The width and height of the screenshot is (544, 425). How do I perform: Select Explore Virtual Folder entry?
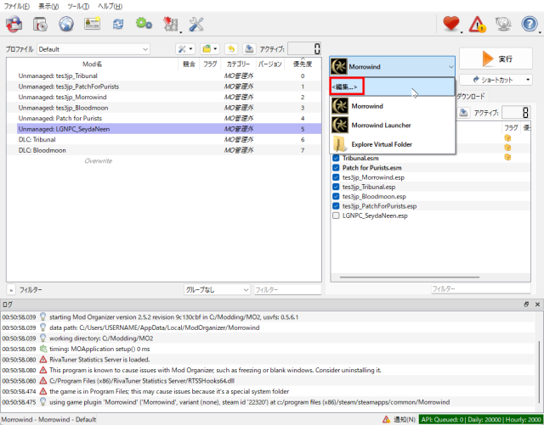click(392, 144)
